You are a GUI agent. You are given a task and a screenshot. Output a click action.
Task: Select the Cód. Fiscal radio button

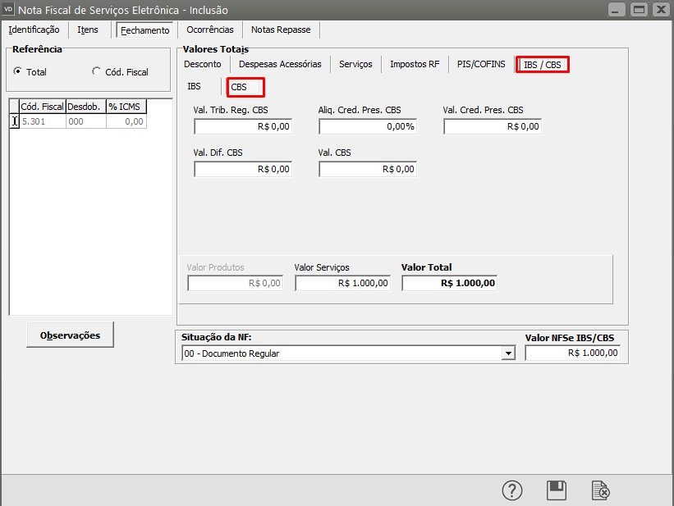(96, 72)
